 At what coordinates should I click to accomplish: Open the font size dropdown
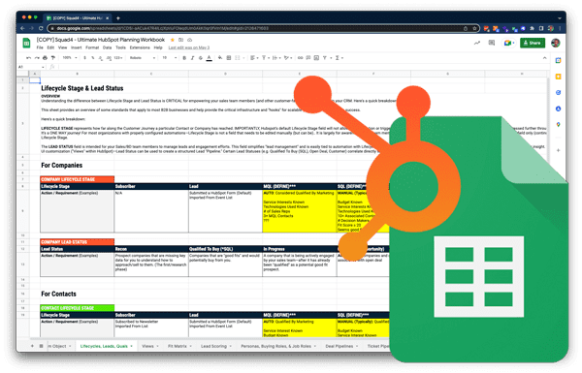pyautogui.click(x=169, y=58)
